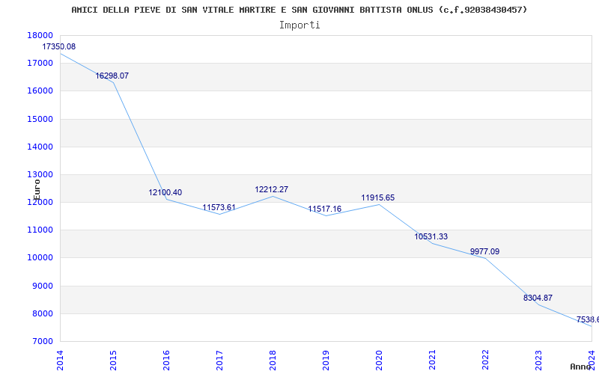Click the Importi subtitle
The image size is (599, 374).
(x=299, y=25)
